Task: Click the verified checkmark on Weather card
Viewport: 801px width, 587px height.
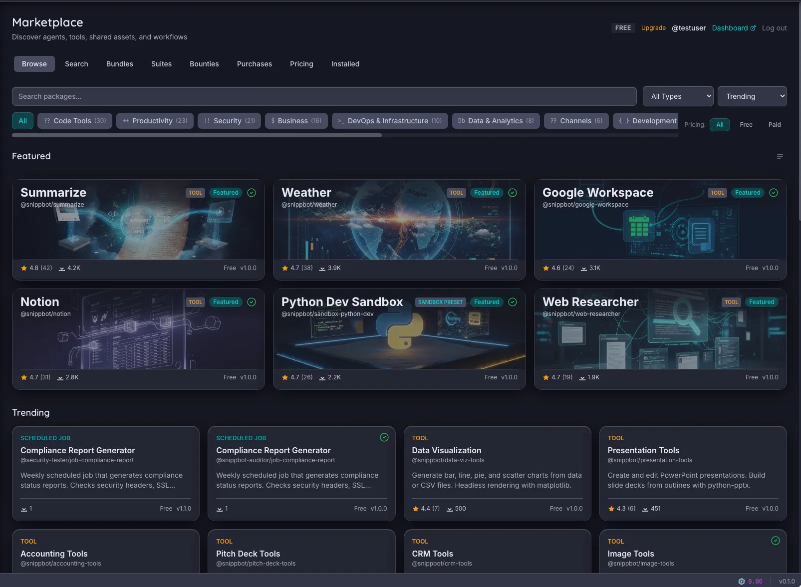Action: point(513,193)
